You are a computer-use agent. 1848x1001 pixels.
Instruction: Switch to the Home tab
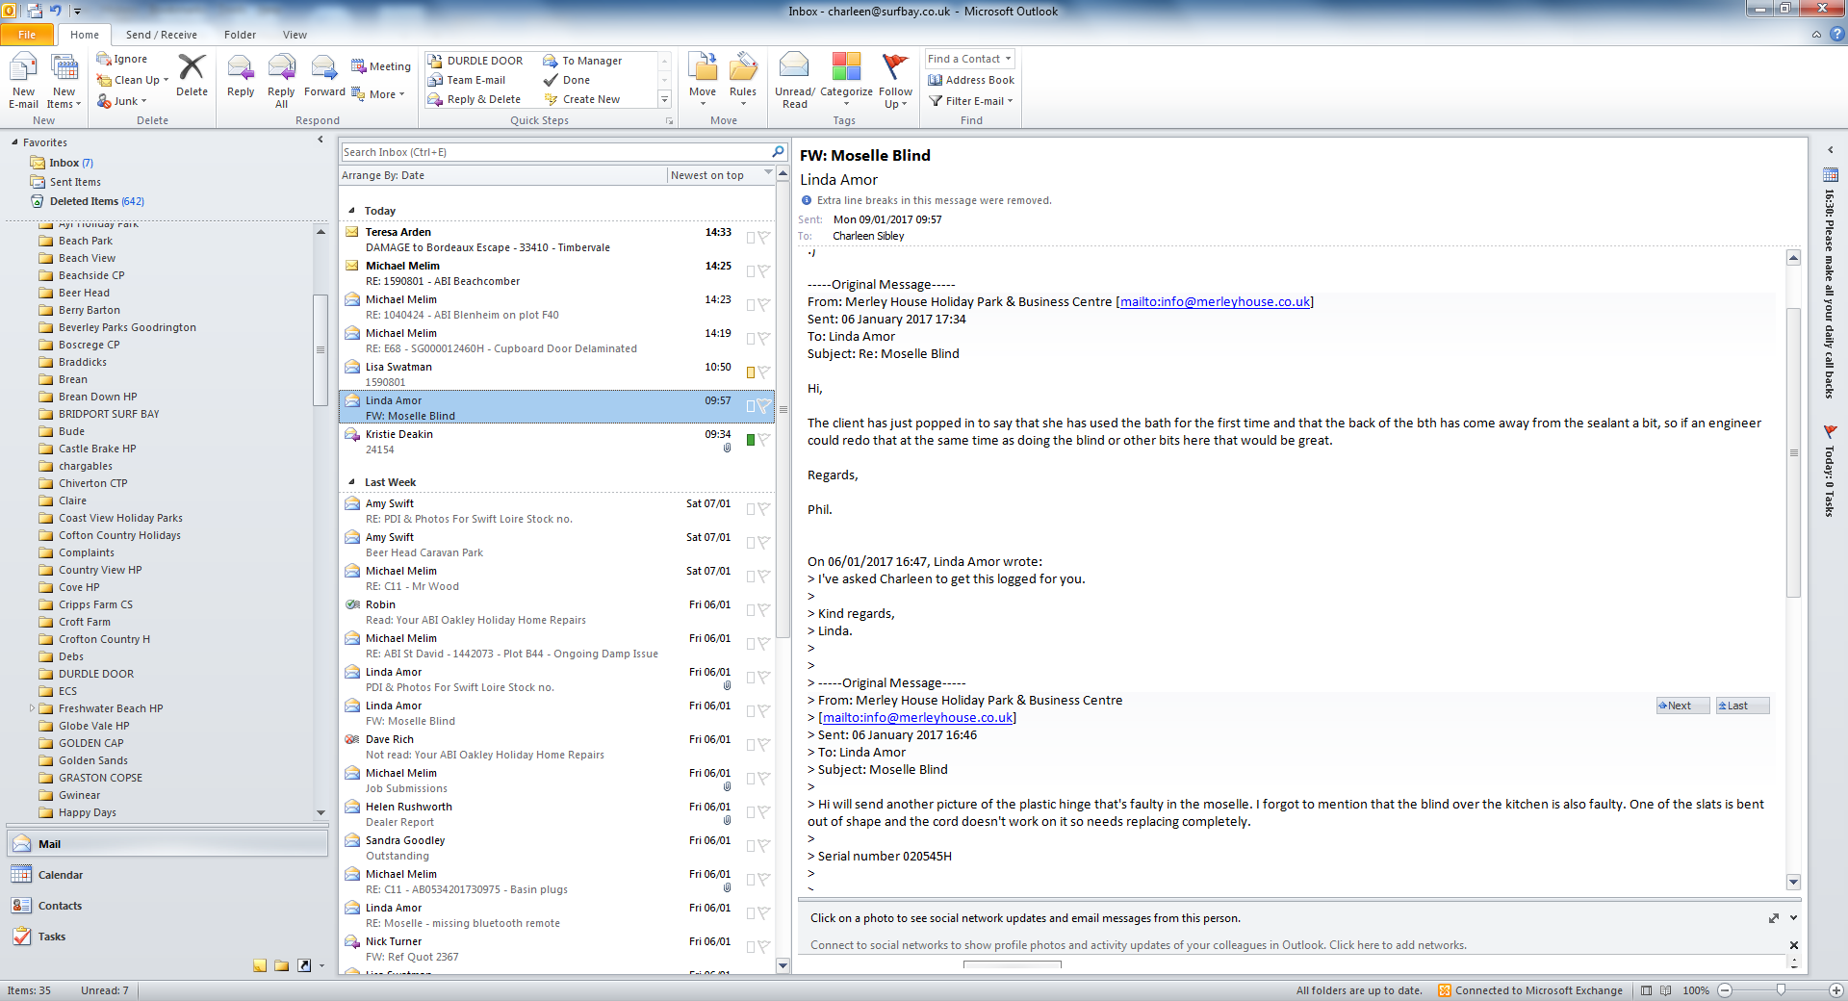click(x=85, y=35)
